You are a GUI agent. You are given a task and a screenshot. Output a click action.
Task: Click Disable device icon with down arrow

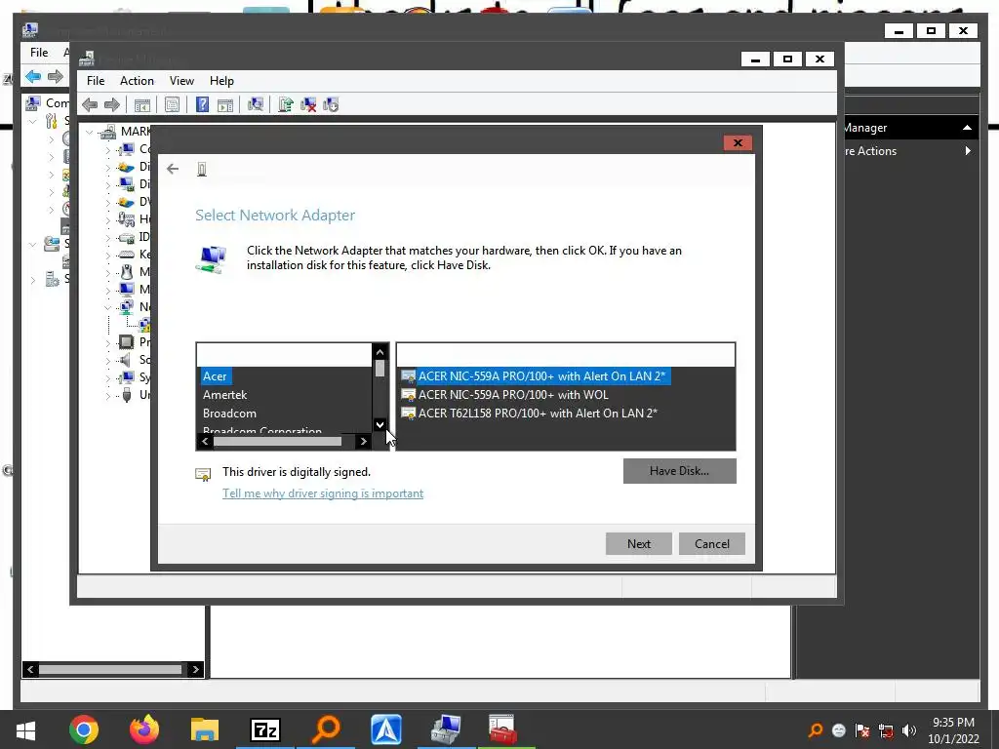pos(331,104)
